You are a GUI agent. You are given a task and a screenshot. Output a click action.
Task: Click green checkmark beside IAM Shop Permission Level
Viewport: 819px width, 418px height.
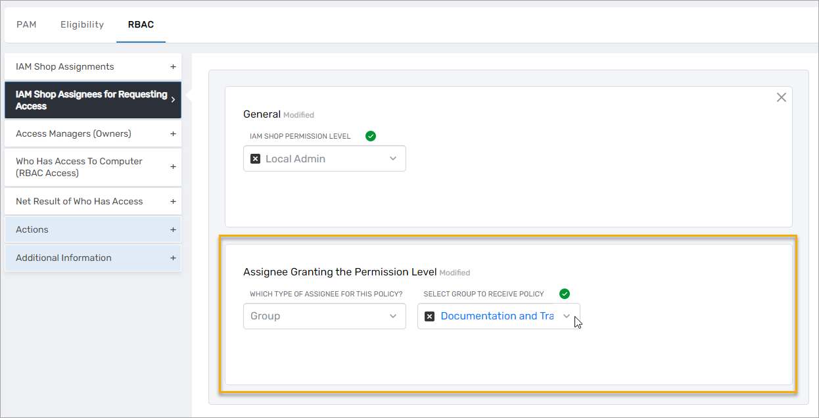click(370, 136)
